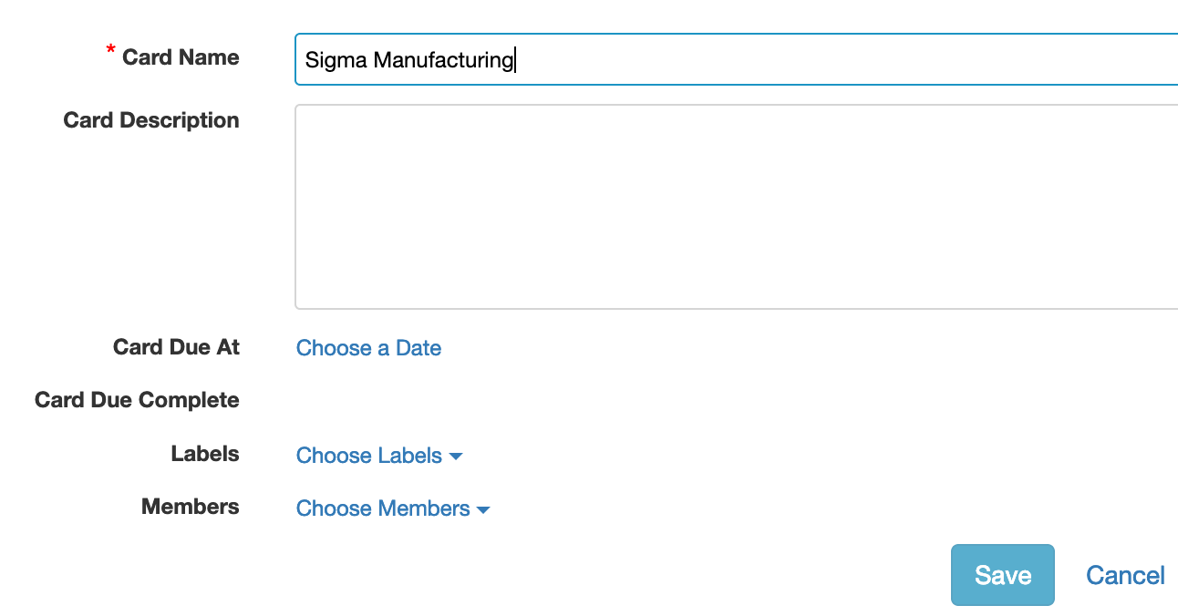Click the Card Description label

[x=151, y=120]
